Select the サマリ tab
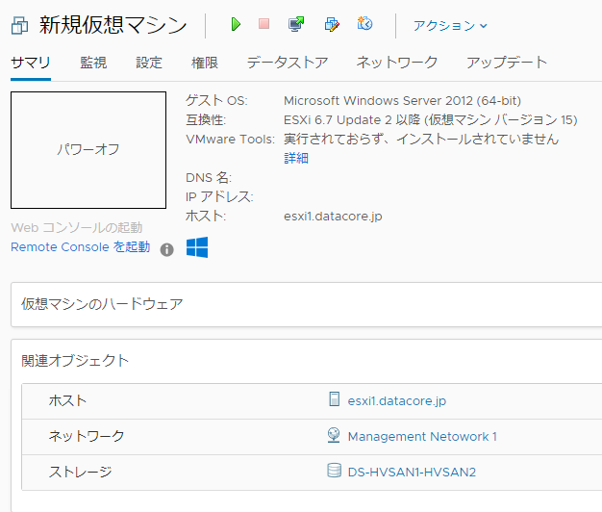Viewport: 602px width, 512px height. pos(31,63)
